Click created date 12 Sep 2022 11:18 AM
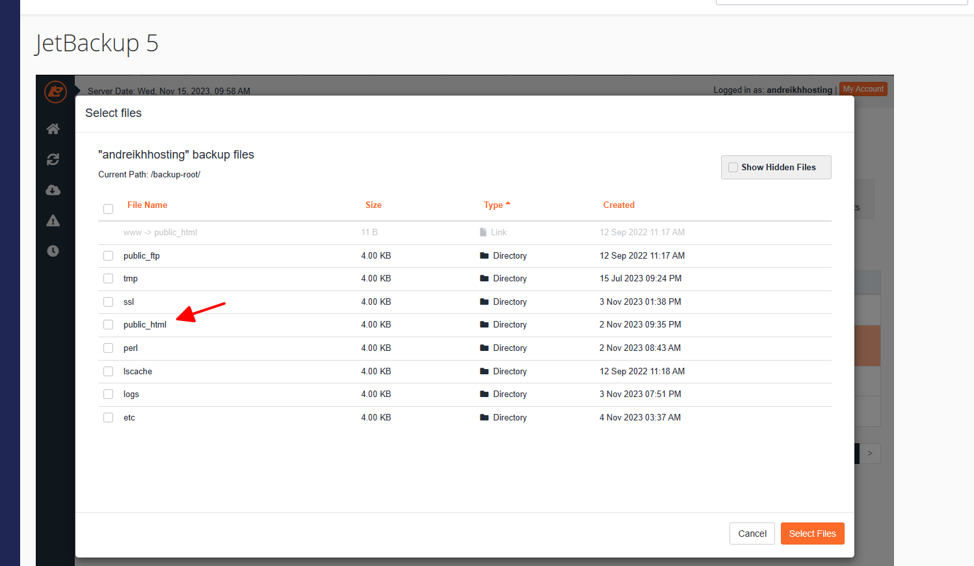The width and height of the screenshot is (974, 566). pyautogui.click(x=642, y=371)
